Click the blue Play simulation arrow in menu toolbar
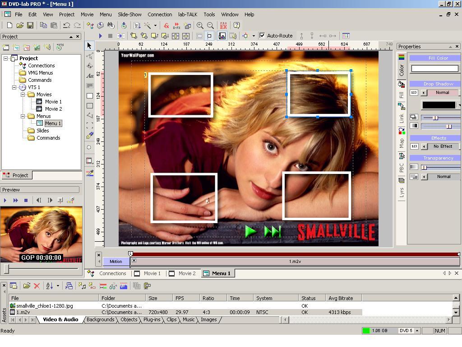Viewport: 462px width, 347px height. click(x=101, y=36)
